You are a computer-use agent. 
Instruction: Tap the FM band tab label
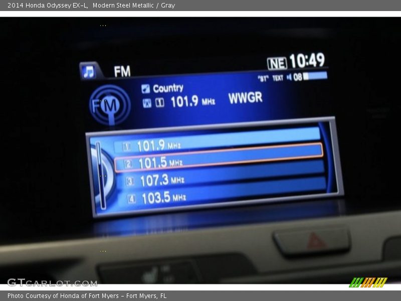(122, 72)
